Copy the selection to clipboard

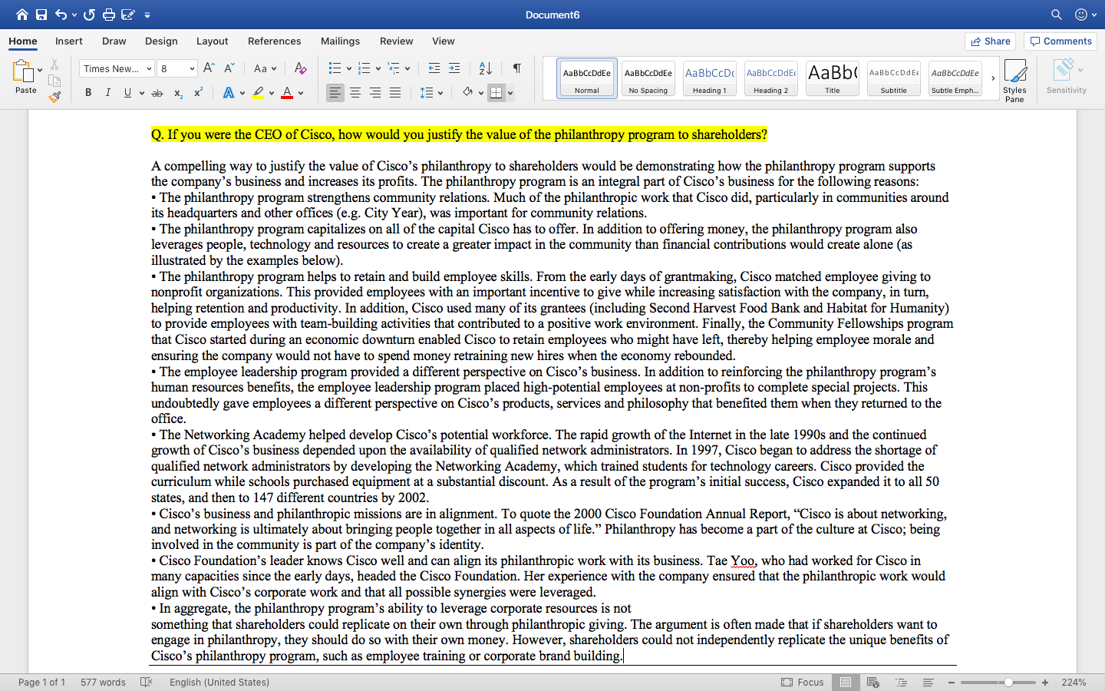tap(54, 81)
